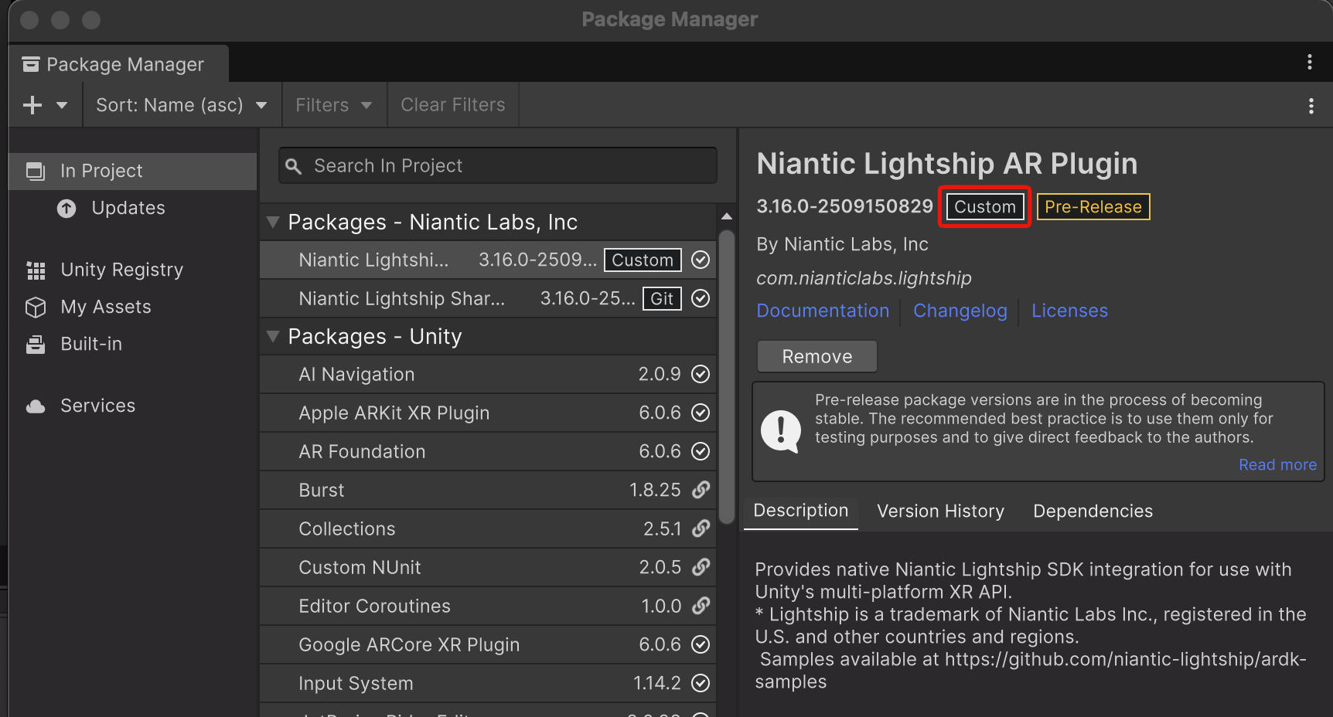Click the kebab menu icon at top right
This screenshot has width=1333, height=717.
pyautogui.click(x=1310, y=63)
